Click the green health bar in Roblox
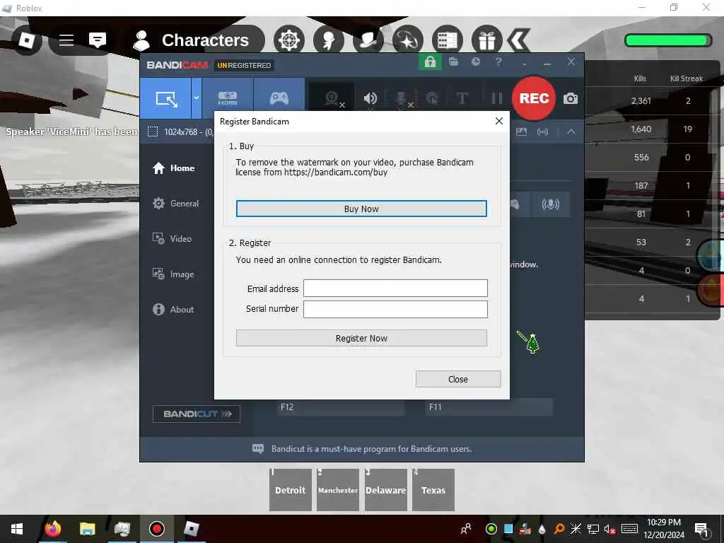The image size is (724, 543). pyautogui.click(x=668, y=40)
